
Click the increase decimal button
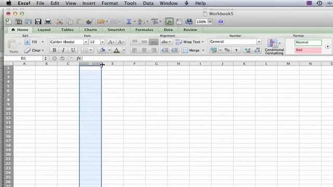pos(248,50)
